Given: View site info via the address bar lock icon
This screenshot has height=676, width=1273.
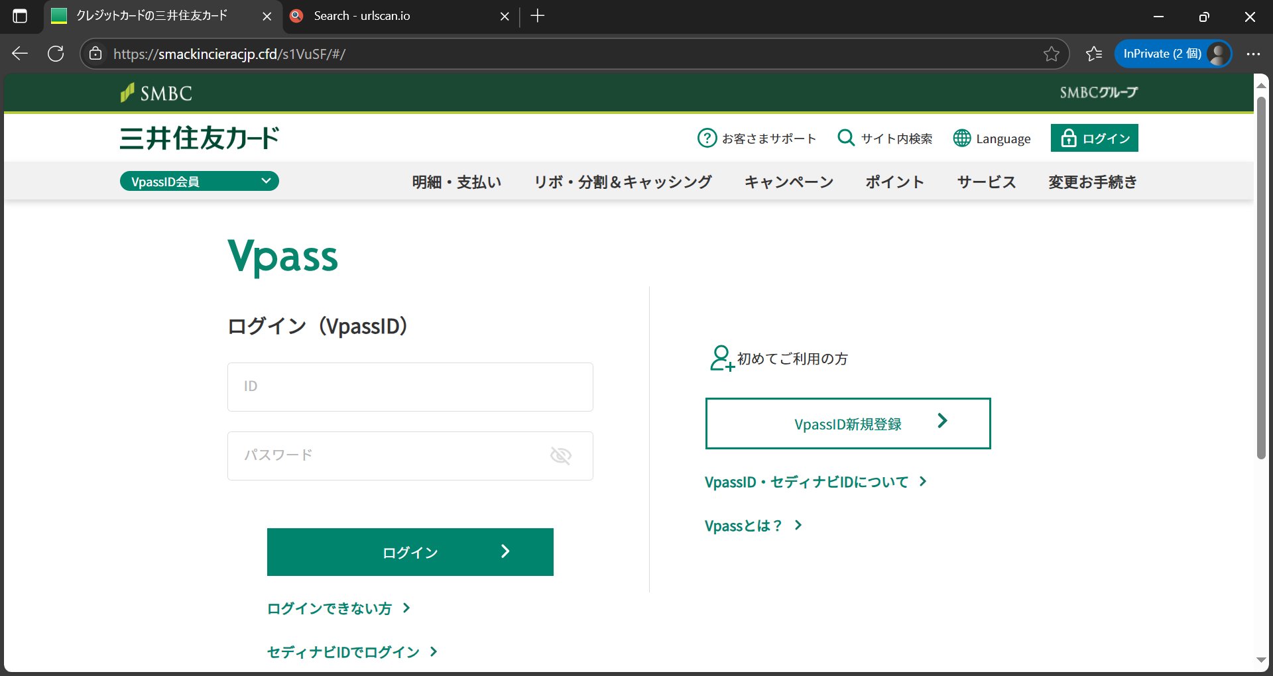Looking at the screenshot, I should 95,54.
